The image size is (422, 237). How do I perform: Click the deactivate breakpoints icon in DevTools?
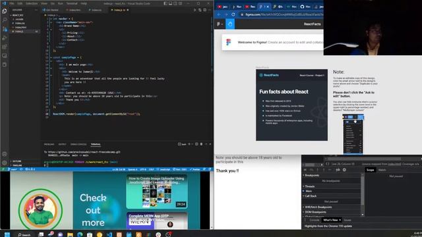pyautogui.click(x=338, y=170)
